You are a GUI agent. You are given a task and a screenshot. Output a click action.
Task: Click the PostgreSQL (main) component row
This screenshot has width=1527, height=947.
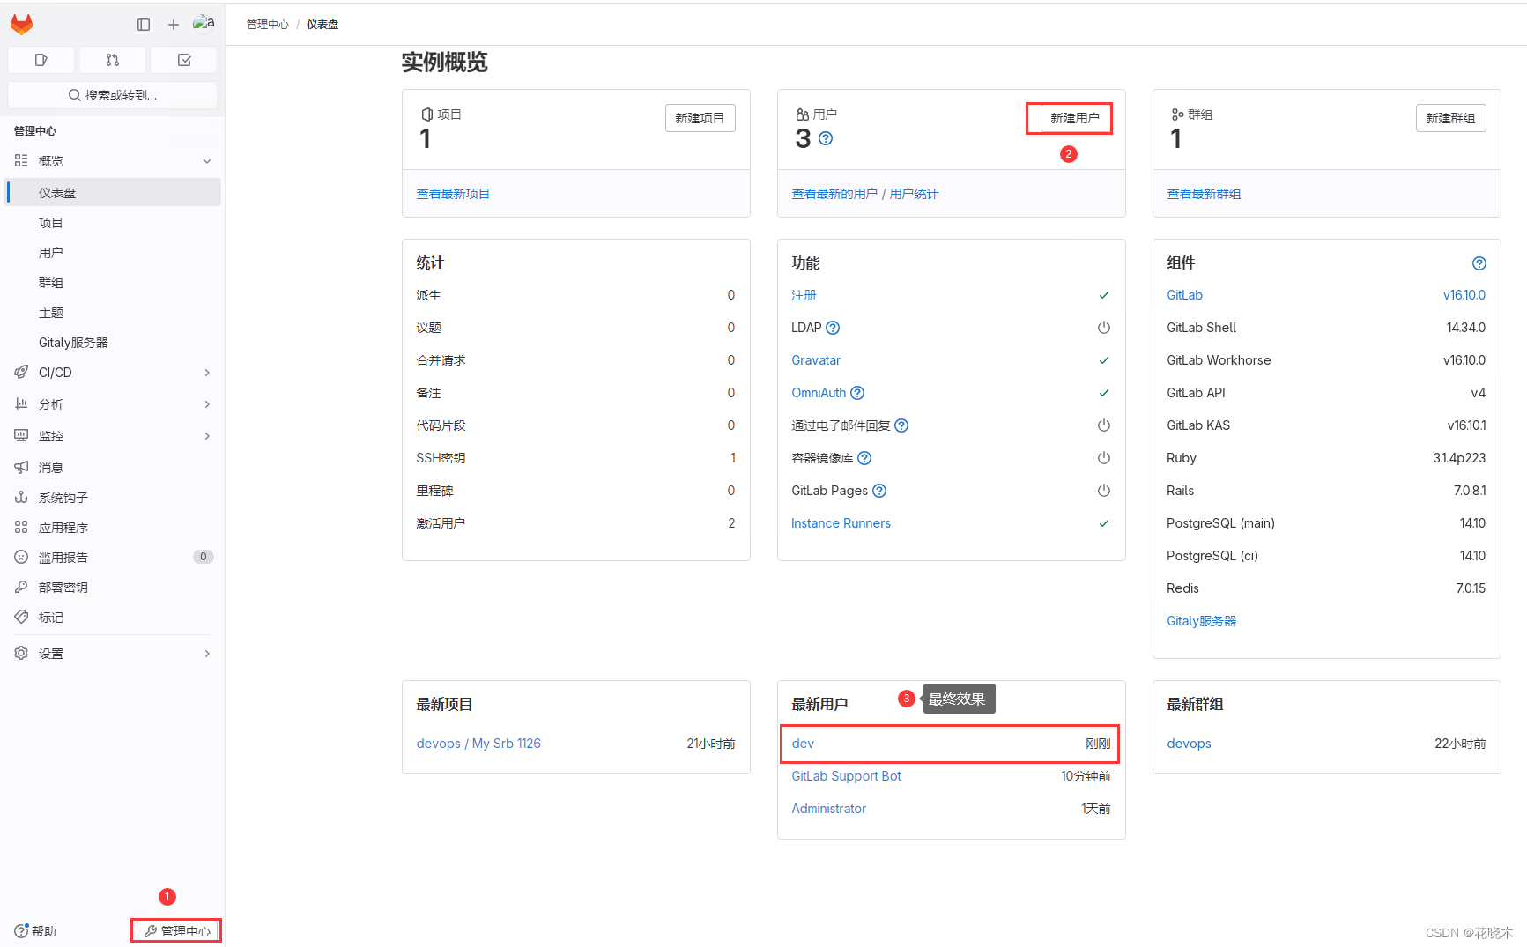[x=1326, y=523]
